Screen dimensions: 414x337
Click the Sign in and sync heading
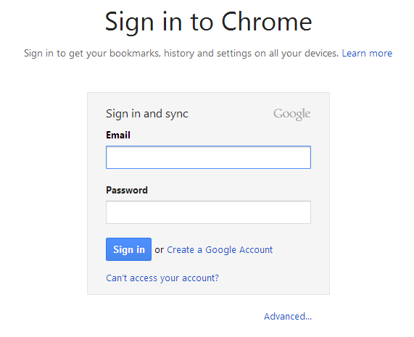pyautogui.click(x=147, y=114)
